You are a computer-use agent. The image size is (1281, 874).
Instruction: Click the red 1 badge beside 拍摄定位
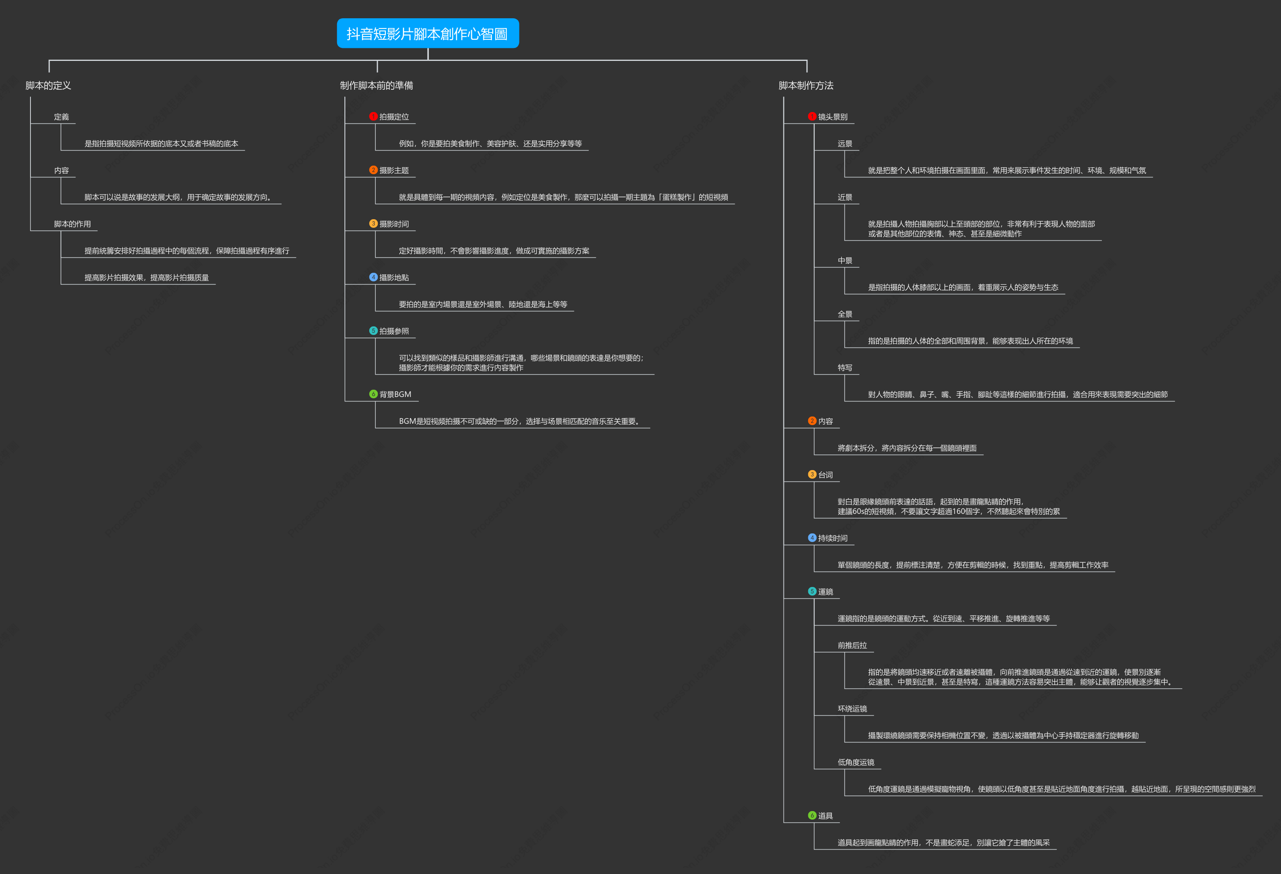coord(373,116)
